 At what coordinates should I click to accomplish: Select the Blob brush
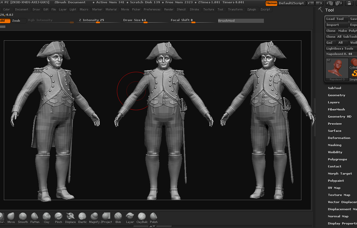pos(118,218)
